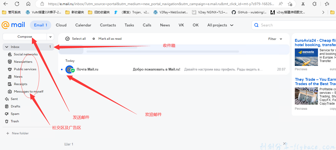
Task: Open the Contacts section
Action: coord(108,25)
